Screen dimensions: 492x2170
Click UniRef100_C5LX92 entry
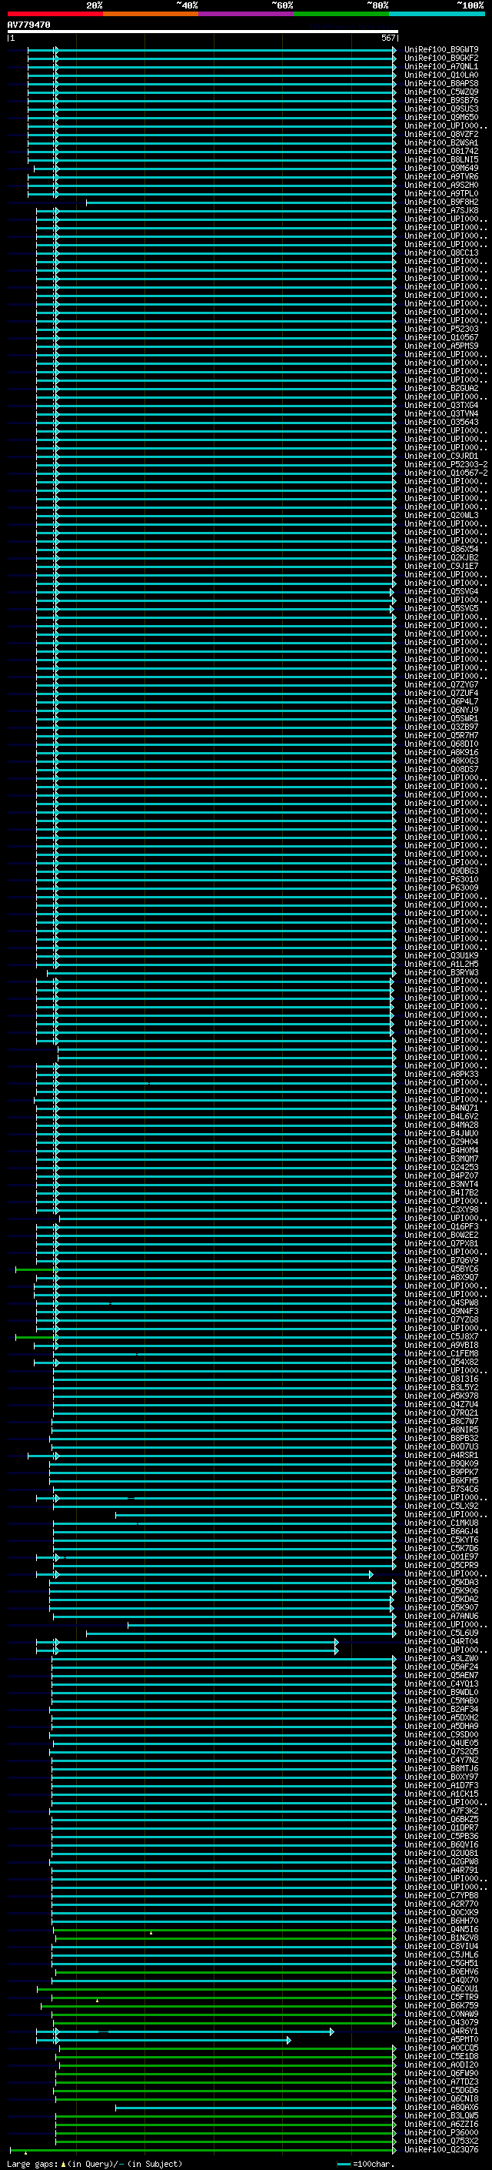(440, 1506)
